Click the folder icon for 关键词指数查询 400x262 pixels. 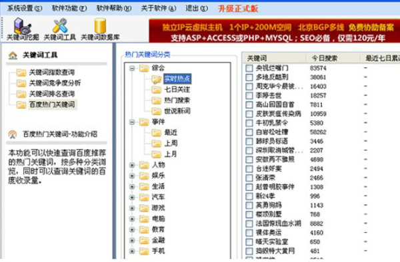21,72
